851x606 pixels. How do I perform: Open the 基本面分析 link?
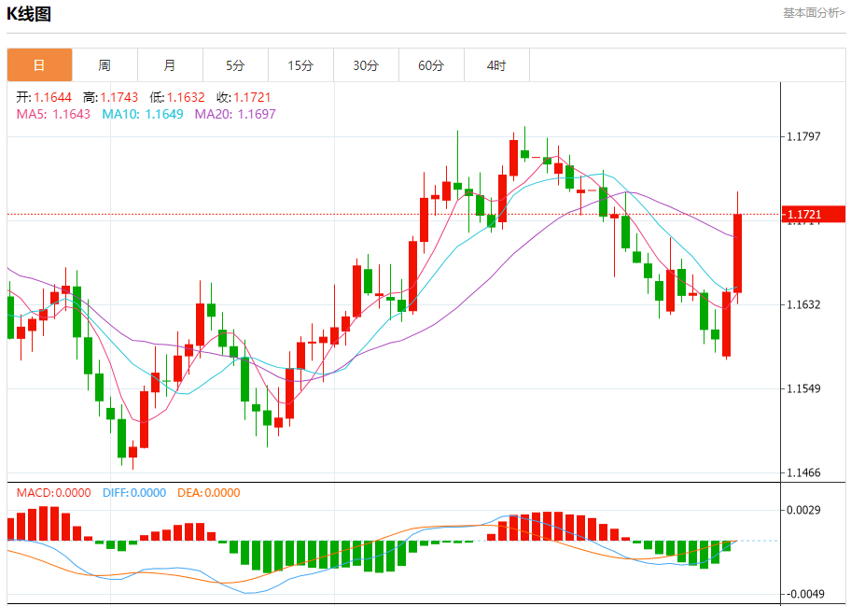813,13
